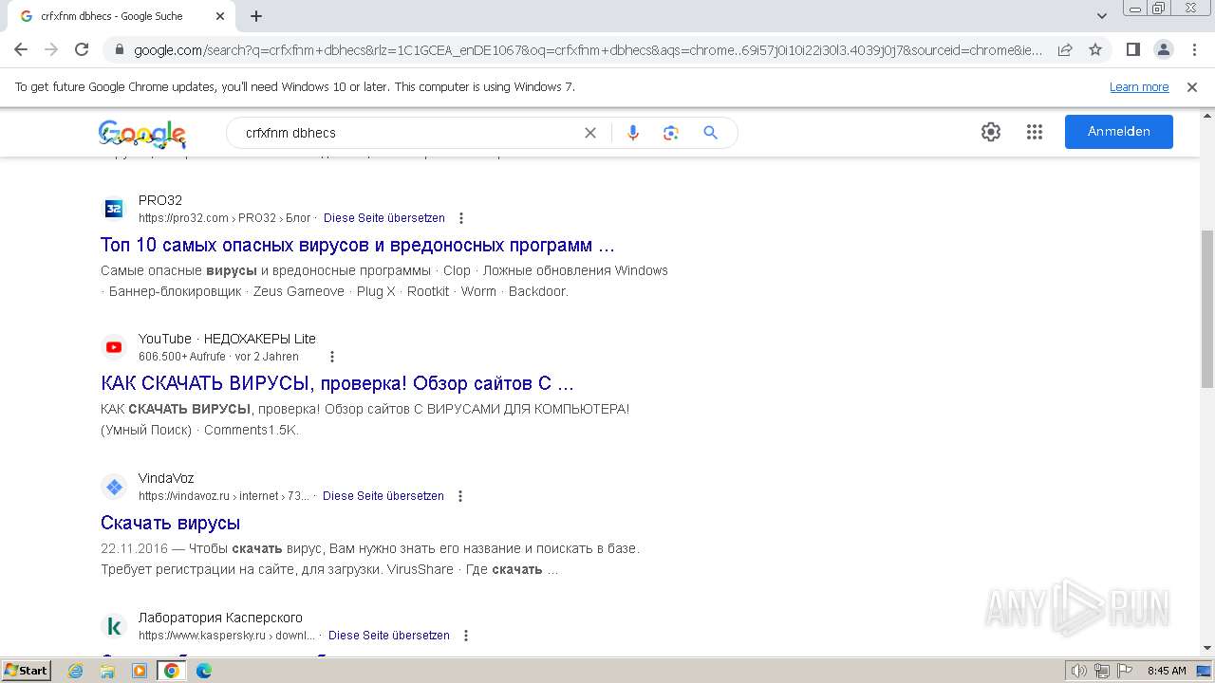1215x683 pixels.
Task: Click the taskbar clock showing 8:45 AM
Action: coord(1167,671)
